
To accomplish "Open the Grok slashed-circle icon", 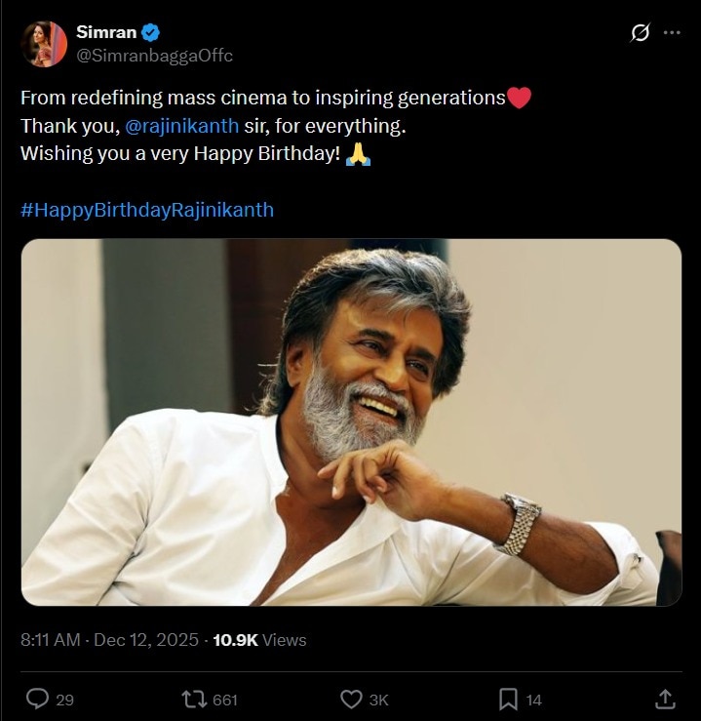I will [640, 33].
